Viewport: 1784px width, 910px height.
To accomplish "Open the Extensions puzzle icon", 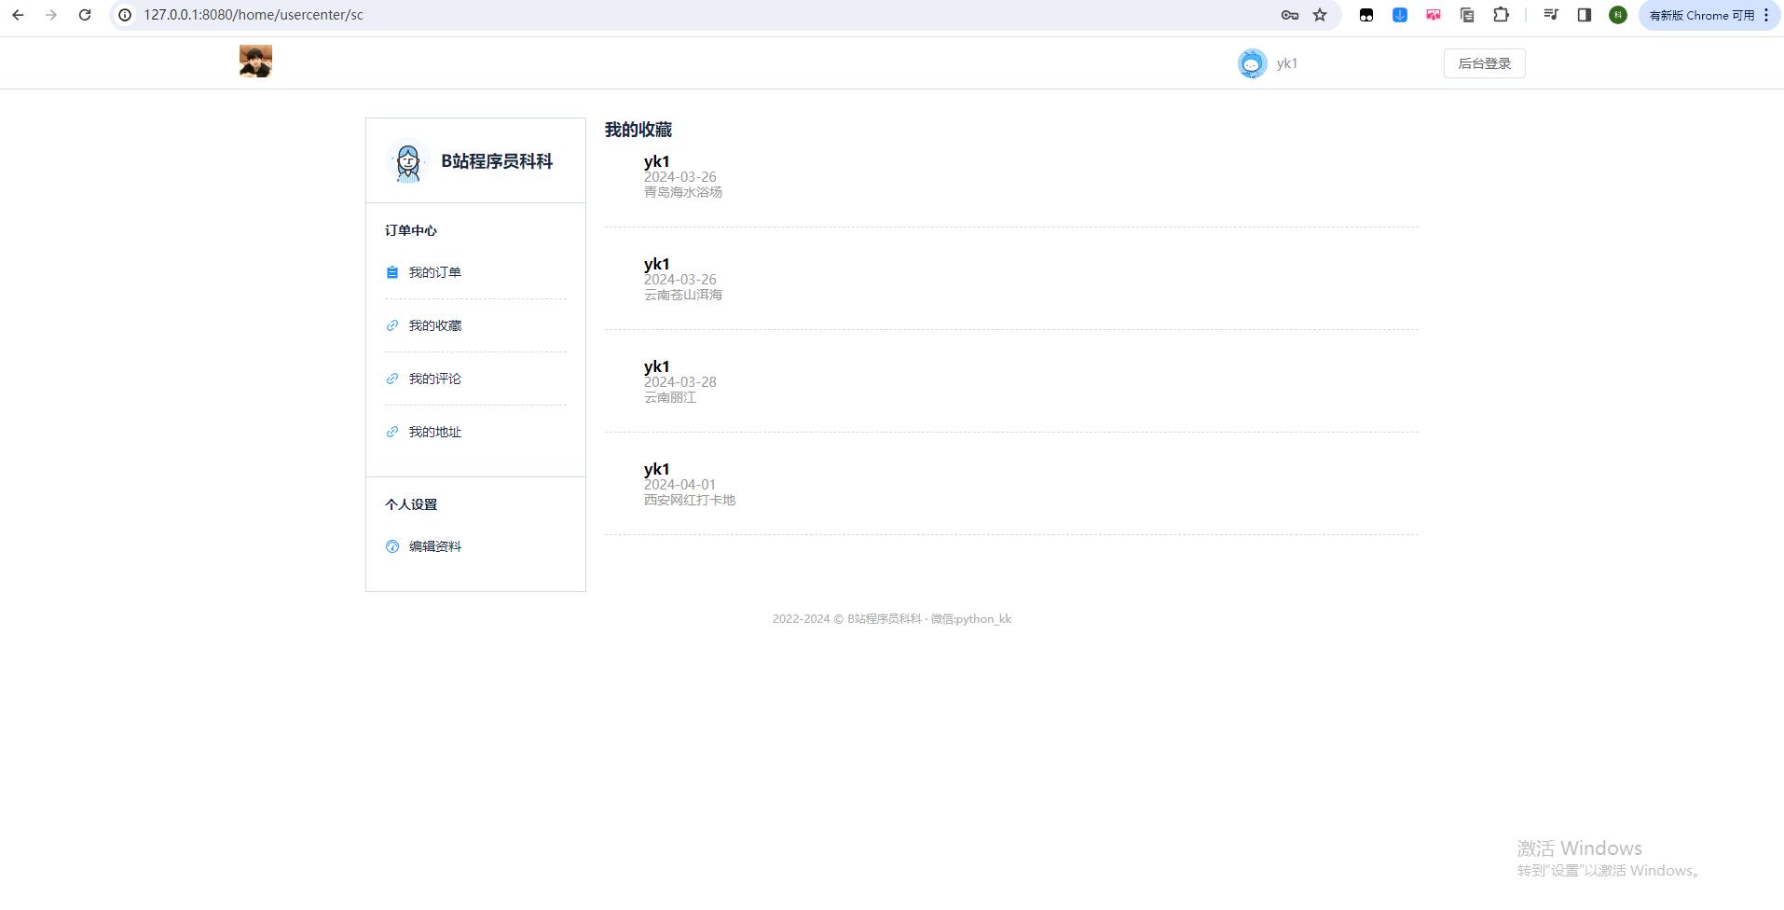I will click(1501, 15).
